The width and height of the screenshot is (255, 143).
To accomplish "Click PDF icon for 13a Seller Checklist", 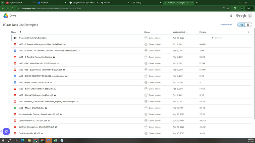I will (15, 64).
